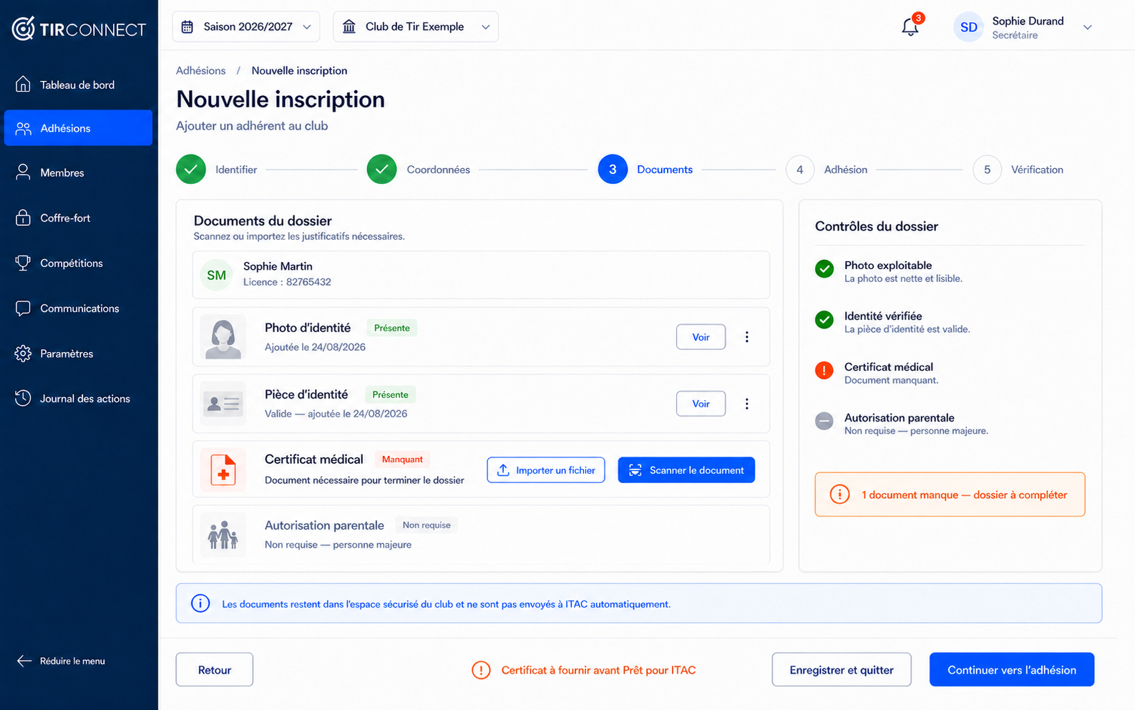This screenshot has width=1135, height=710.
Task: Click the info icon in the ITAC notice
Action: (200, 603)
